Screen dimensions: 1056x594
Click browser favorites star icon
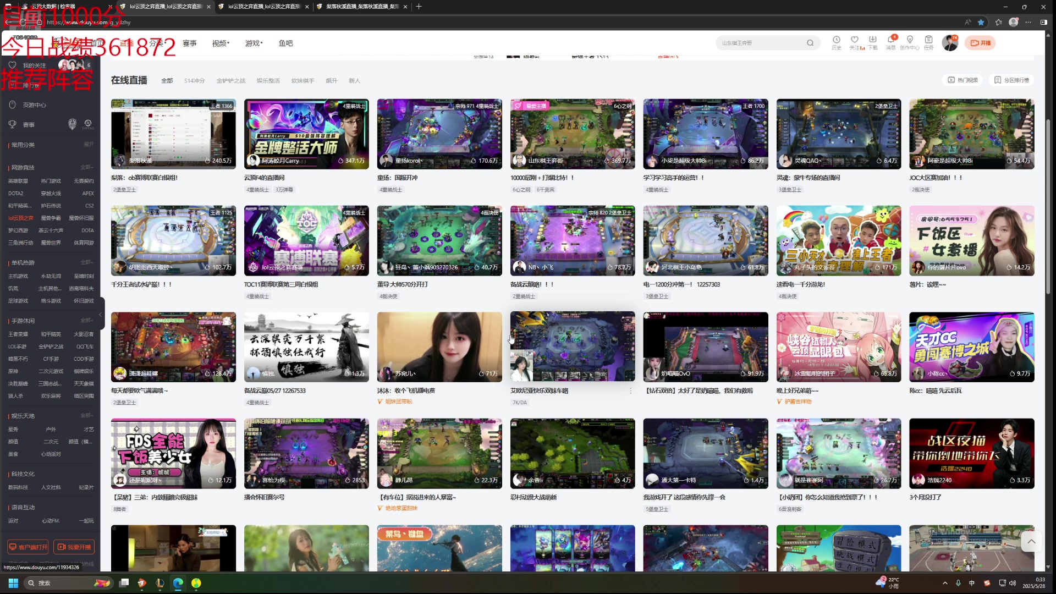[x=981, y=22]
